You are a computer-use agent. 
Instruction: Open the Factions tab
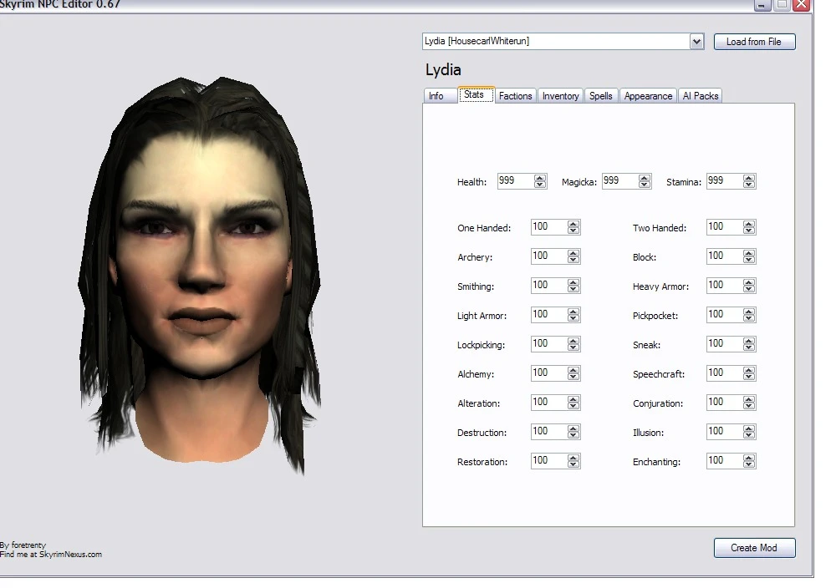(x=516, y=96)
